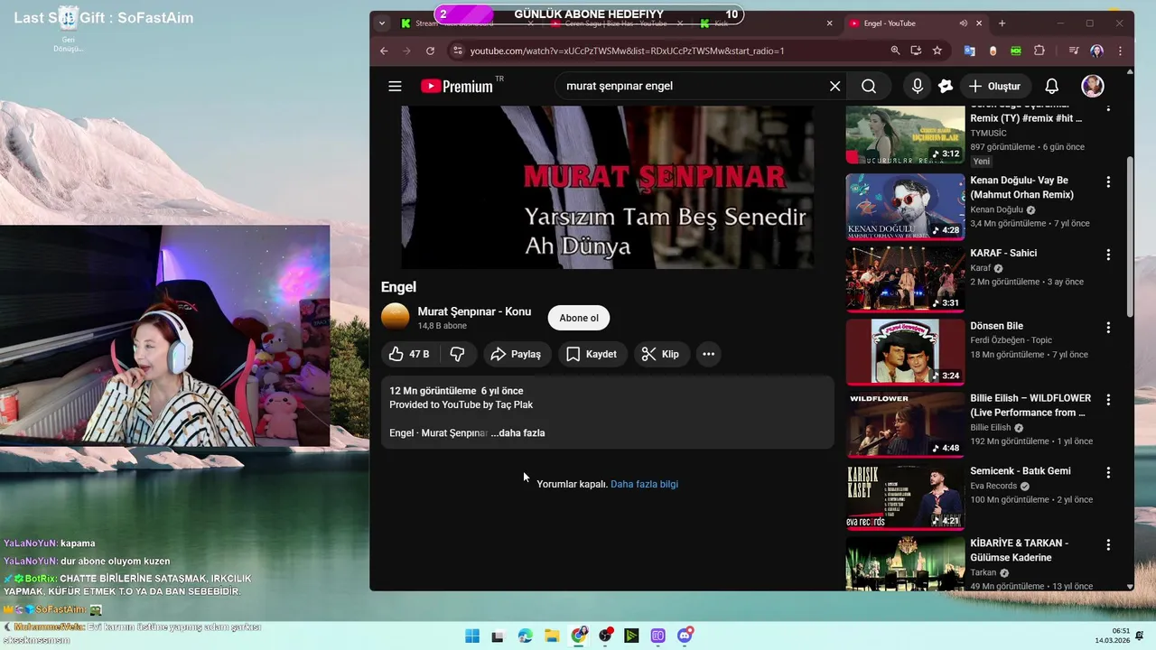Open a new browser tab with plus
This screenshot has height=650, width=1156.
coord(1002,23)
